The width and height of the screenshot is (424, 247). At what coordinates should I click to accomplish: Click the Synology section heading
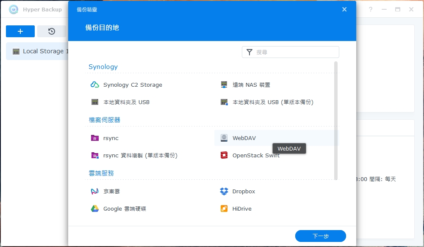[x=103, y=67]
